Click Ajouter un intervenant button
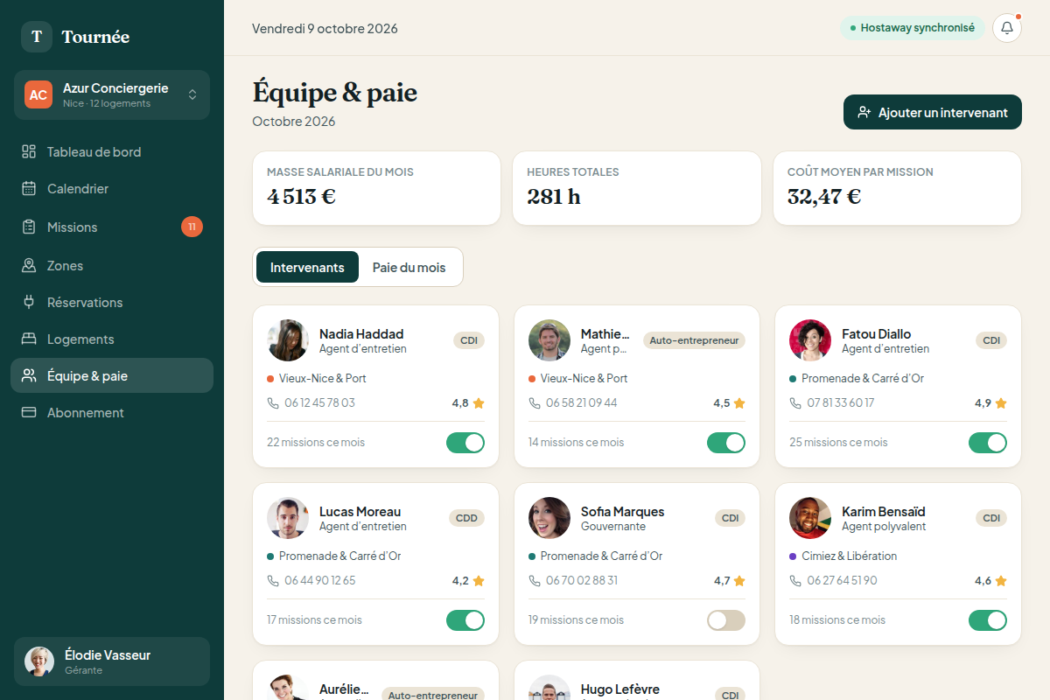 point(933,112)
